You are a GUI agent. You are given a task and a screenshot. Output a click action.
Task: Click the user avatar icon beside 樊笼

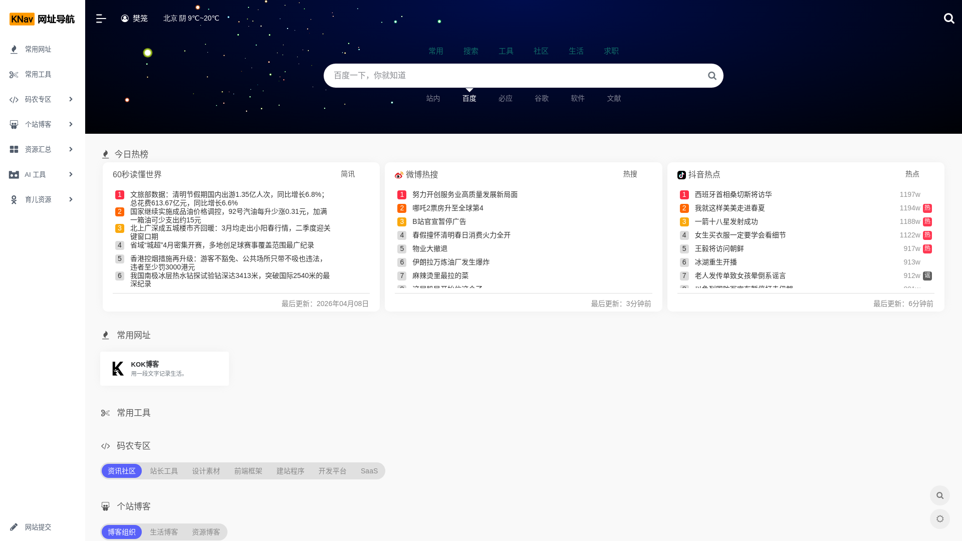(x=125, y=19)
